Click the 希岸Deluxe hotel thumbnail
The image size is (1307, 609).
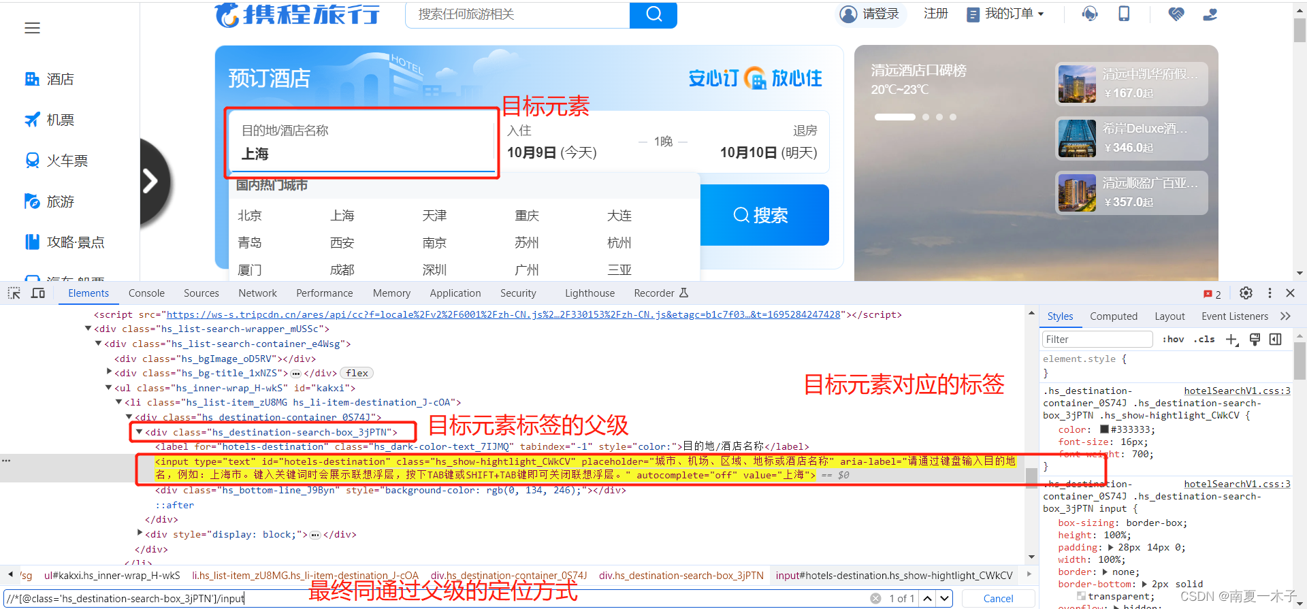[1077, 138]
